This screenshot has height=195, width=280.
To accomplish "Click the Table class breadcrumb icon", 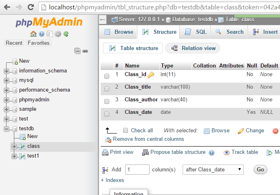I will [221, 20].
